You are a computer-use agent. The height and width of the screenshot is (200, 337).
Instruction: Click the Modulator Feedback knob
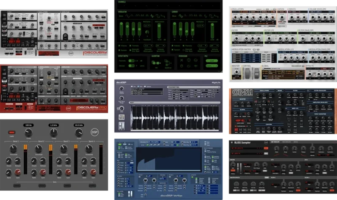(147, 32)
